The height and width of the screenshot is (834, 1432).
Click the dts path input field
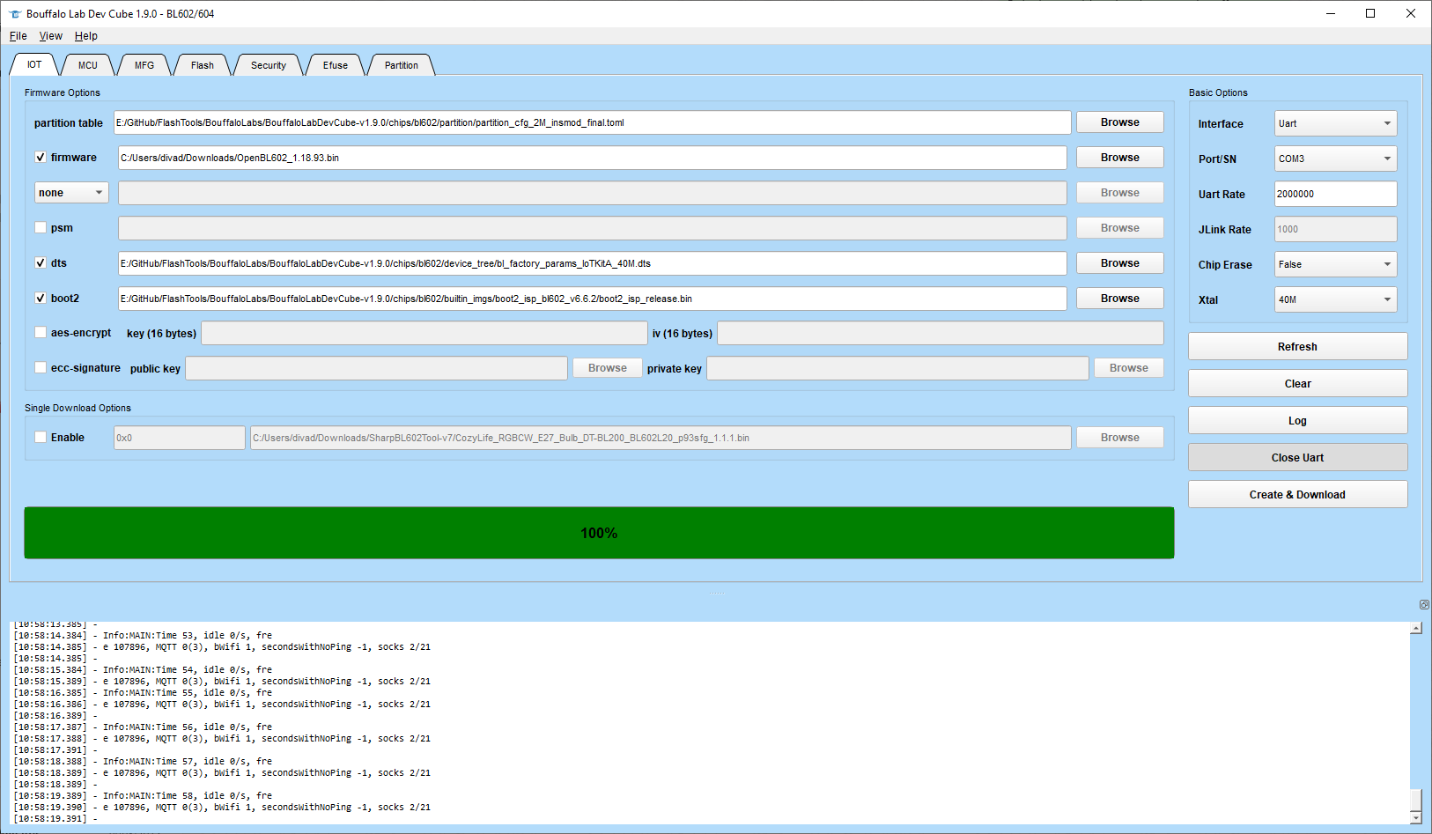[592, 263]
